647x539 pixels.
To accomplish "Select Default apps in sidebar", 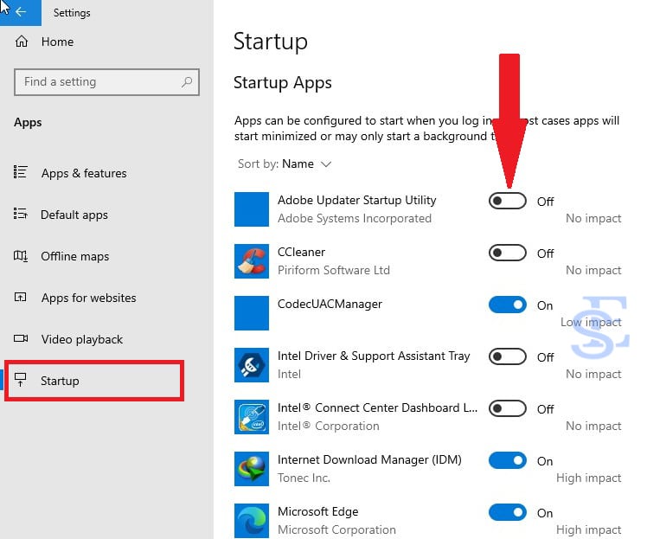I will (74, 215).
